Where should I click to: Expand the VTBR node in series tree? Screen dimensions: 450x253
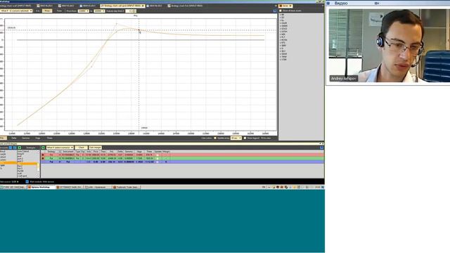coord(281,60)
